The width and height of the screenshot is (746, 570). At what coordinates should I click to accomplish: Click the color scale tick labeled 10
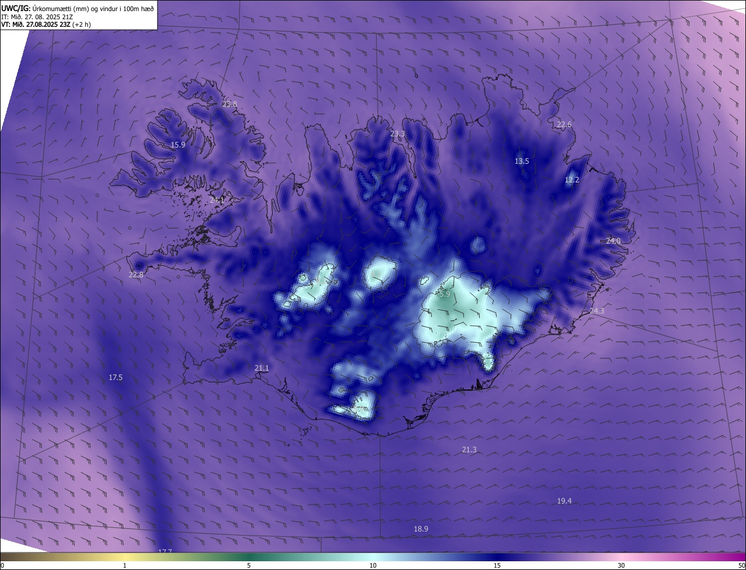tap(373, 566)
